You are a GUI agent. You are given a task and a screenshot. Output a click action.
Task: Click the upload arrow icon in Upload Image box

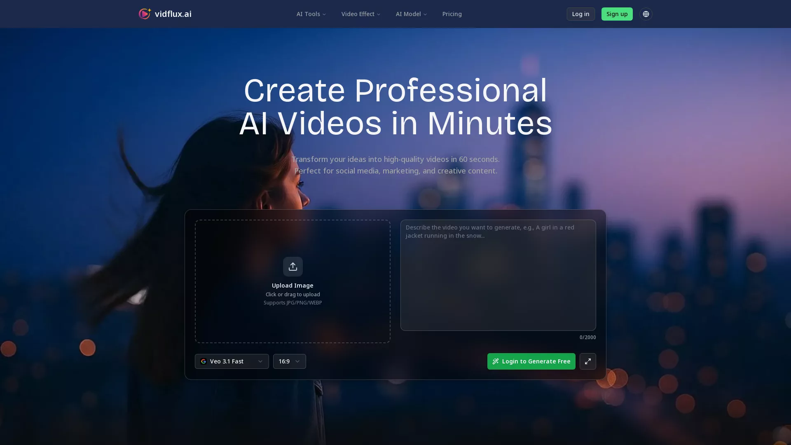click(x=293, y=267)
